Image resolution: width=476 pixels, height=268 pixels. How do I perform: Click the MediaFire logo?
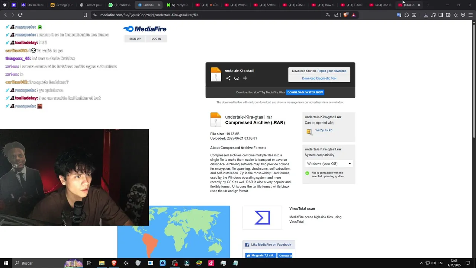point(145,29)
